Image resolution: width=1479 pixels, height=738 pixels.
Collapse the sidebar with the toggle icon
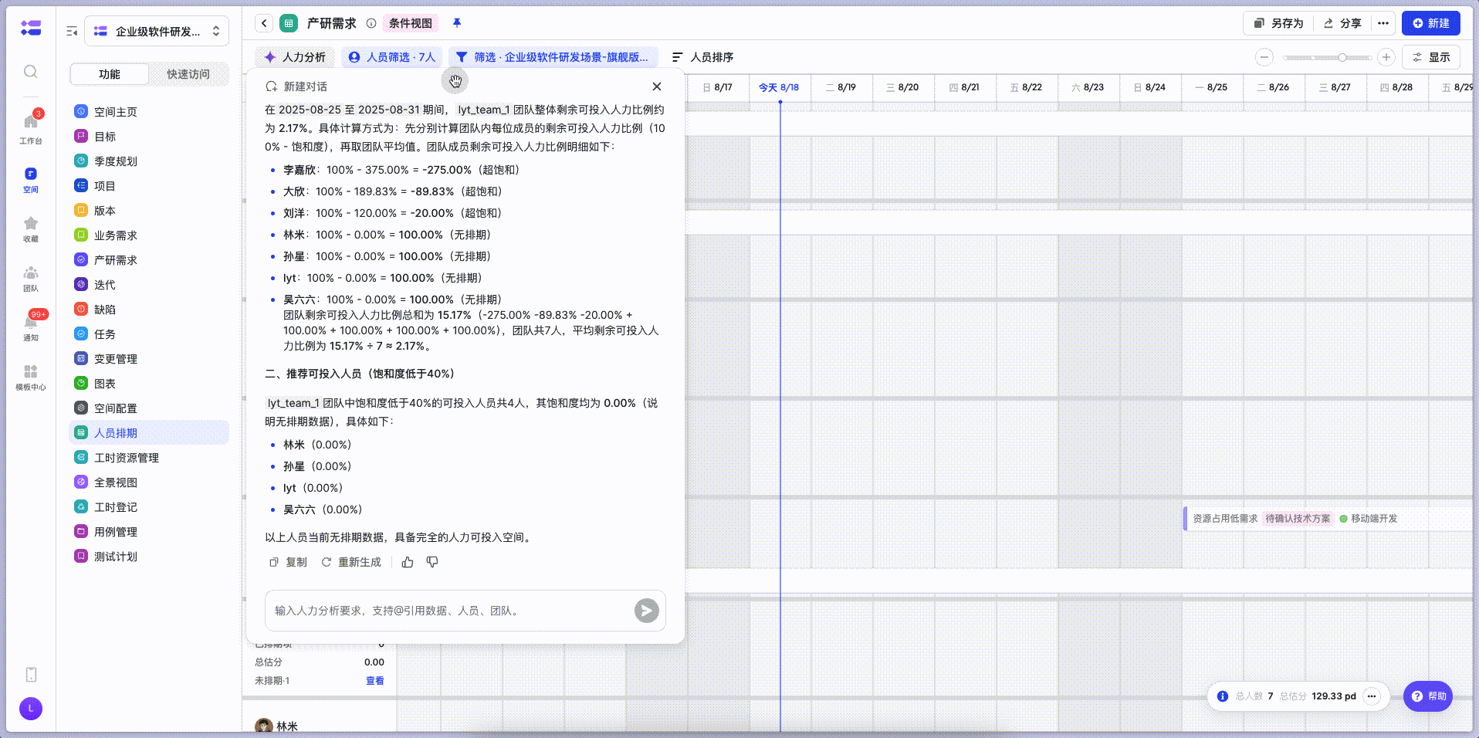point(72,32)
